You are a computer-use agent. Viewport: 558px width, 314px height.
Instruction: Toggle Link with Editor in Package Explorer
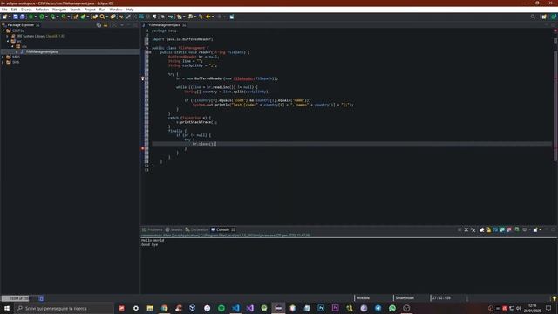tap(105, 25)
